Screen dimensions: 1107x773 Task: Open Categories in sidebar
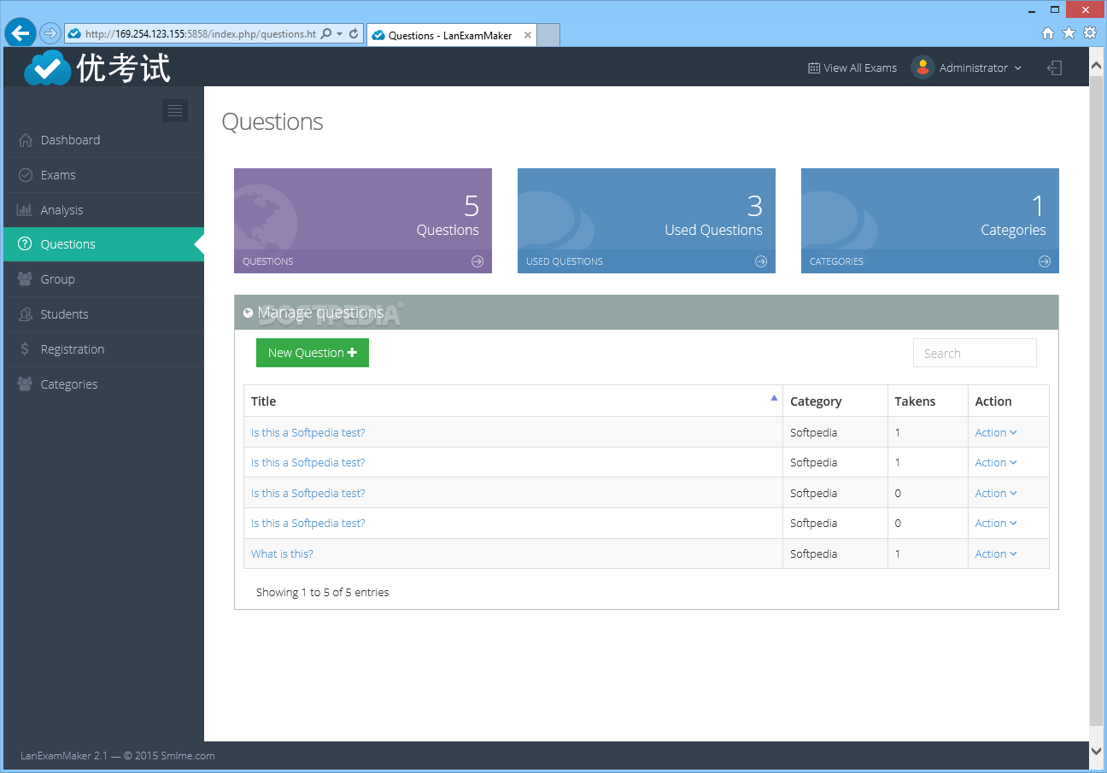coord(103,384)
